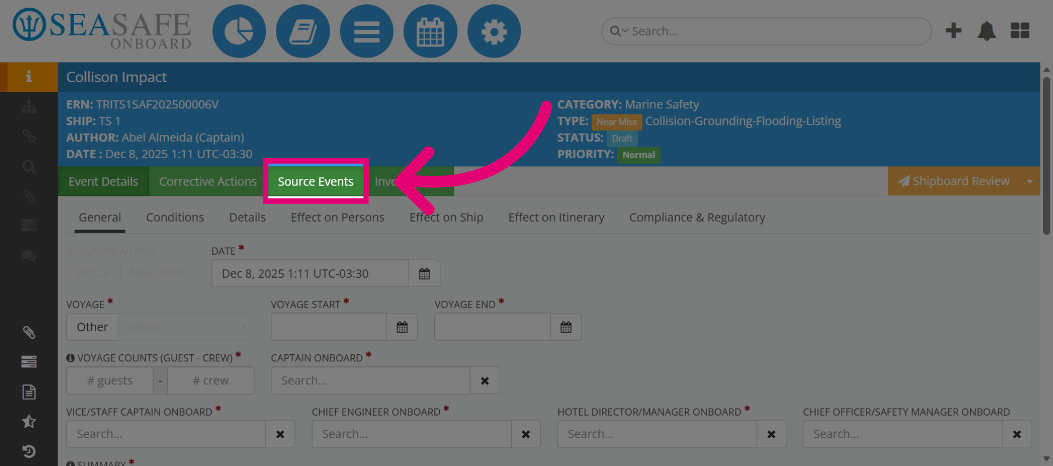Click the plus add icon

click(x=954, y=31)
